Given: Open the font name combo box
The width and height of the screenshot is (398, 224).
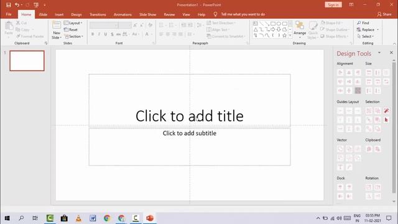Looking at the screenshot, I should (x=104, y=25).
